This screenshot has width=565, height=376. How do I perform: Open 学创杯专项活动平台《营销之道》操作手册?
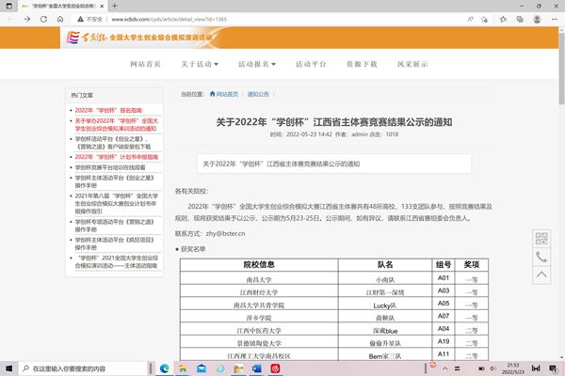coord(115,226)
